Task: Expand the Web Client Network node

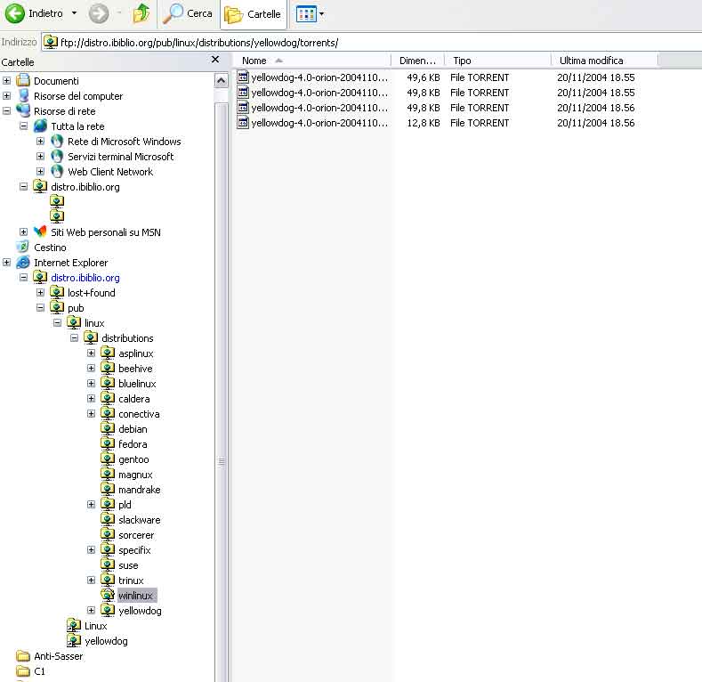Action: (x=41, y=172)
